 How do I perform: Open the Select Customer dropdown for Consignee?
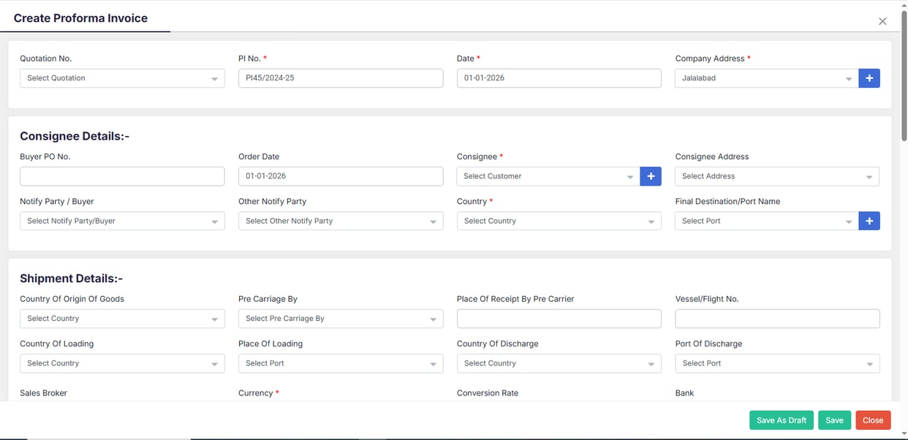546,175
